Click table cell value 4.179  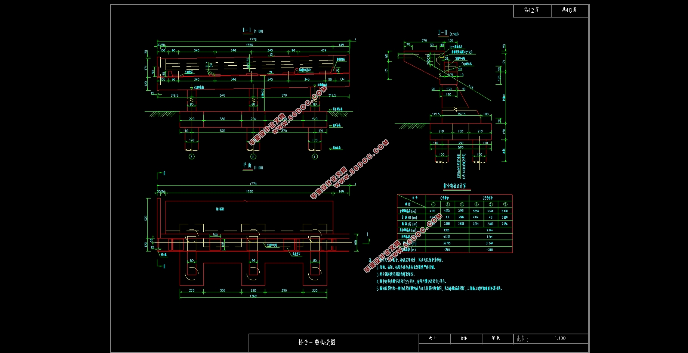pyautogui.click(x=432, y=211)
